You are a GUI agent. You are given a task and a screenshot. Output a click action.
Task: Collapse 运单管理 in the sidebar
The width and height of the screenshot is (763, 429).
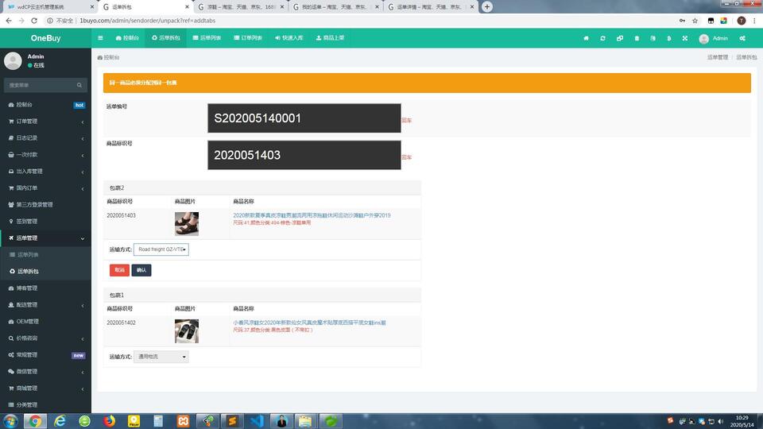click(46, 238)
